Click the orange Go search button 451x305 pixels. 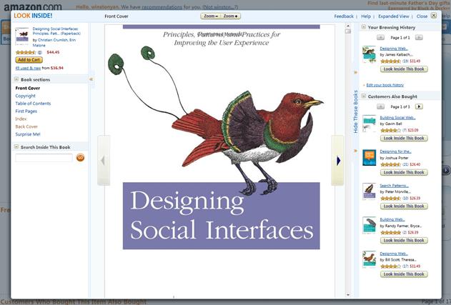[x=80, y=157]
